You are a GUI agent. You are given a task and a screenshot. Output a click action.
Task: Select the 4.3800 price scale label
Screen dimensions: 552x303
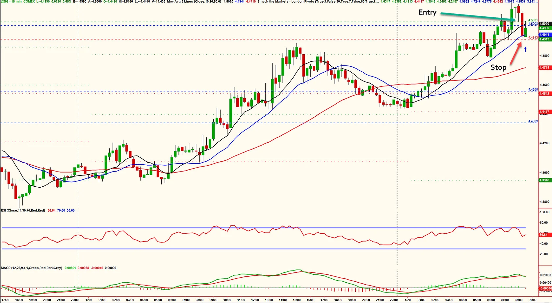544,202
